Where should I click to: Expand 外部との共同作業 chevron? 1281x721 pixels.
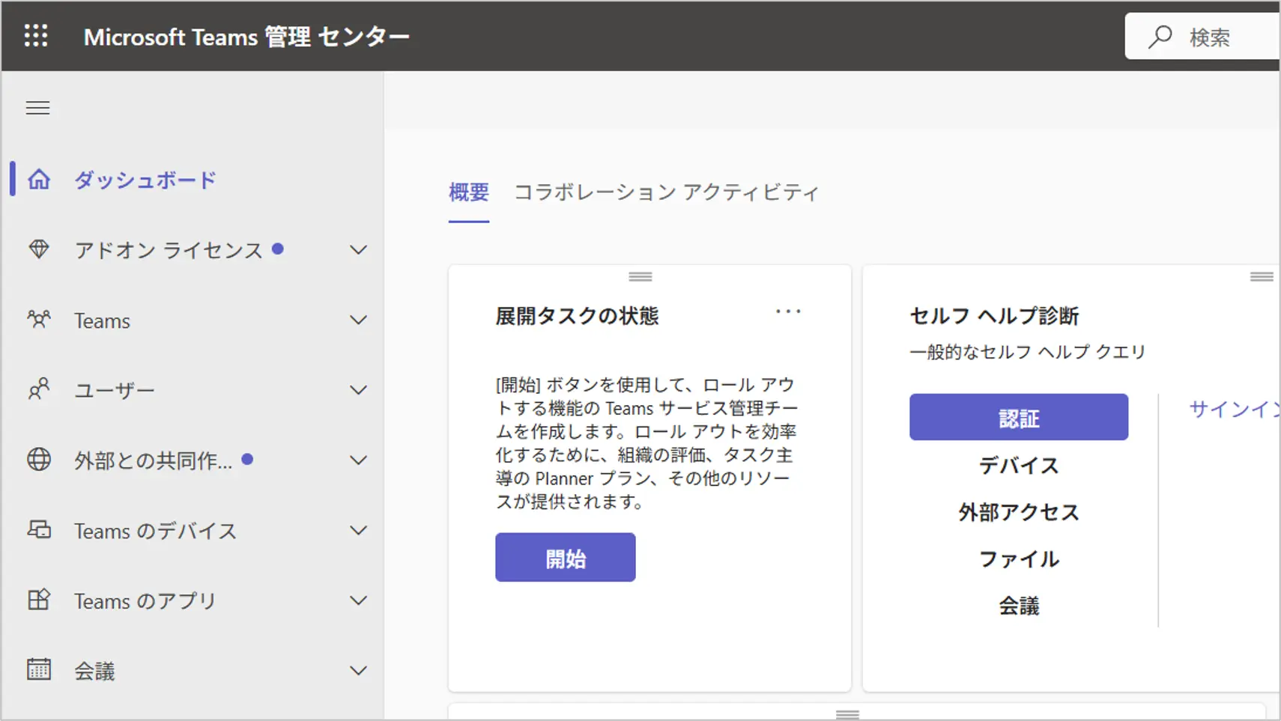click(x=359, y=460)
